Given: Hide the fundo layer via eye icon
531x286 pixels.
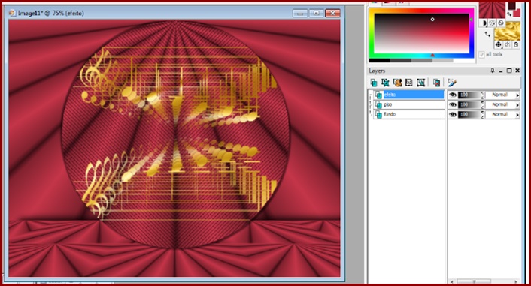Looking at the screenshot, I should [453, 115].
